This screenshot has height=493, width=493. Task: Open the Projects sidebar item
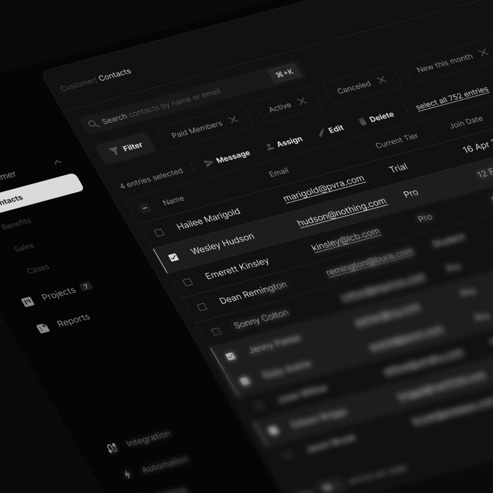tap(58, 294)
